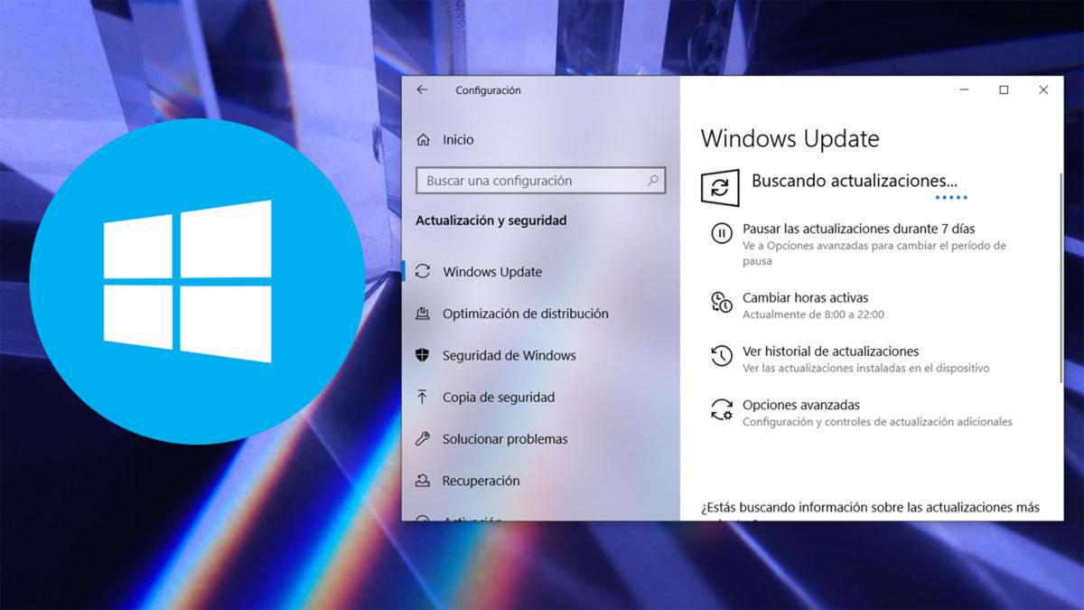Click the Copia de seguridad arrow icon
This screenshot has height=610, width=1084.
[423, 398]
